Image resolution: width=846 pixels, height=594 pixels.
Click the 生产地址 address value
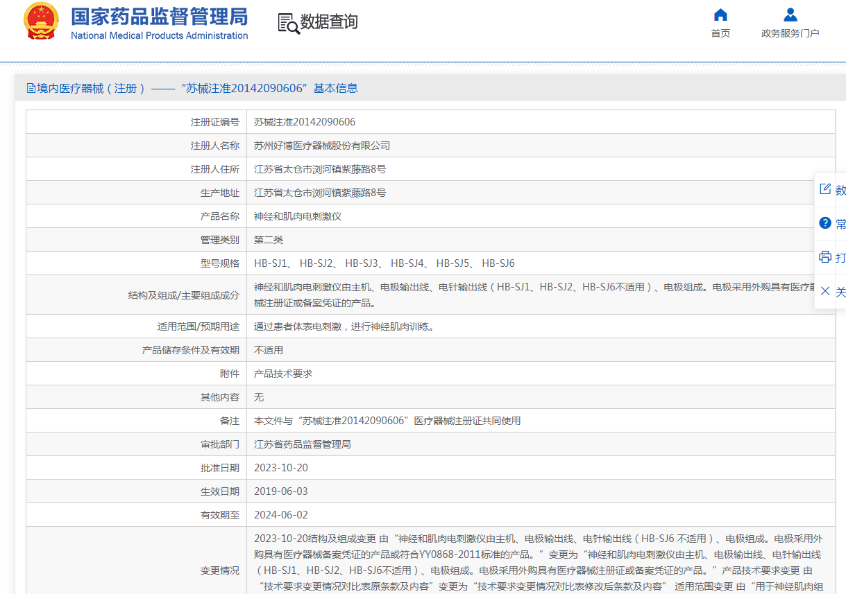pyautogui.click(x=320, y=193)
